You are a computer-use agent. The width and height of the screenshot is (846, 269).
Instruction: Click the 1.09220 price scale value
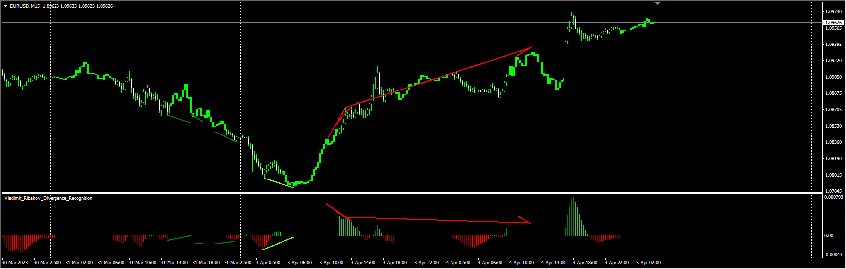click(833, 61)
